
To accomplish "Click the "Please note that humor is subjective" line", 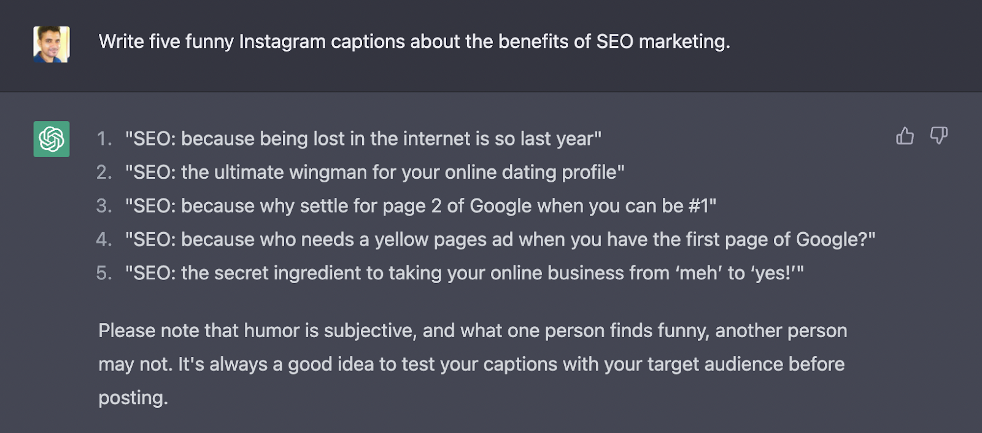I will click(473, 331).
